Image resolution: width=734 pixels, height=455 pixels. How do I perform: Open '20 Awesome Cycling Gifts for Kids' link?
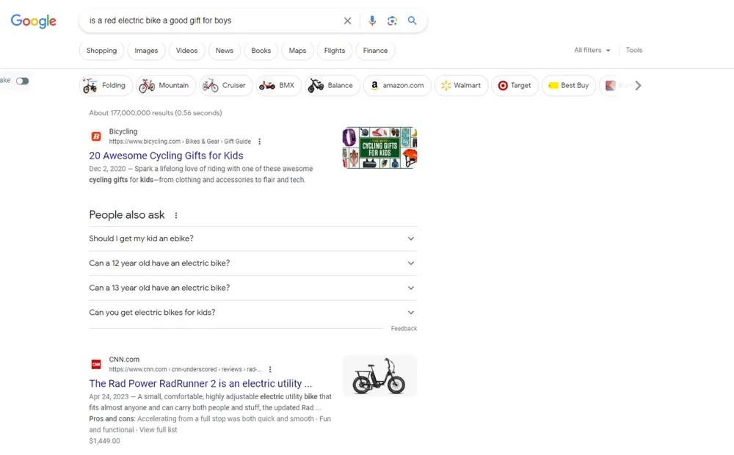click(x=166, y=156)
